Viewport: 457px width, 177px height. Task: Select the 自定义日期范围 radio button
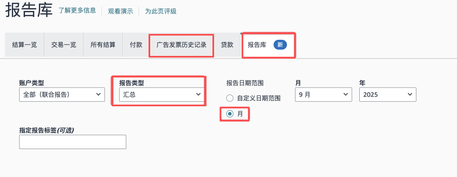click(x=230, y=98)
